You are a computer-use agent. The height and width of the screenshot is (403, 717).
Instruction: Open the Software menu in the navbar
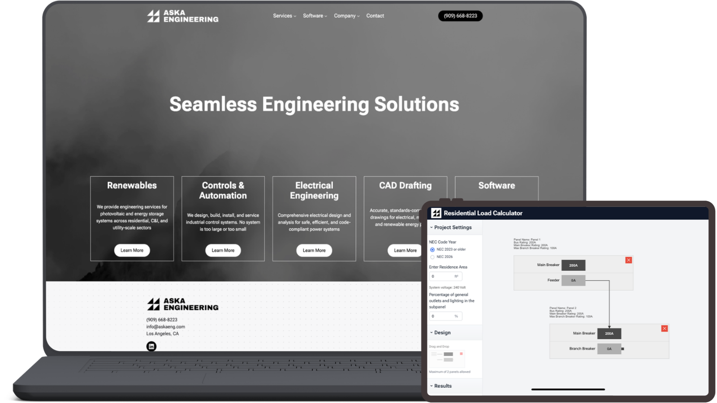315,16
